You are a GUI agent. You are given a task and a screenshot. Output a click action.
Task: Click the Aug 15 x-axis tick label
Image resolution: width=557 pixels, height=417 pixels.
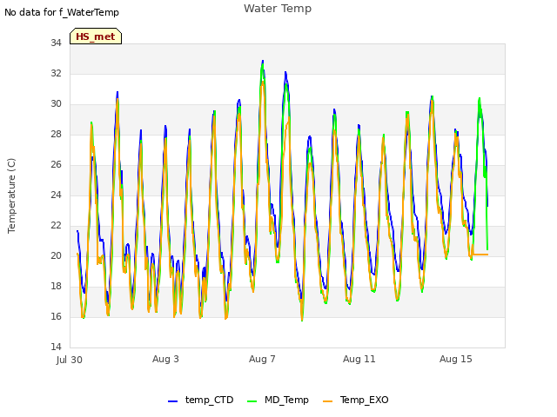click(x=456, y=359)
